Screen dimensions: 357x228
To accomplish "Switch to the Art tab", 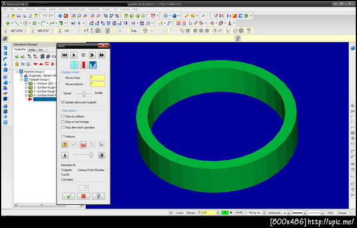I will point(40,50).
